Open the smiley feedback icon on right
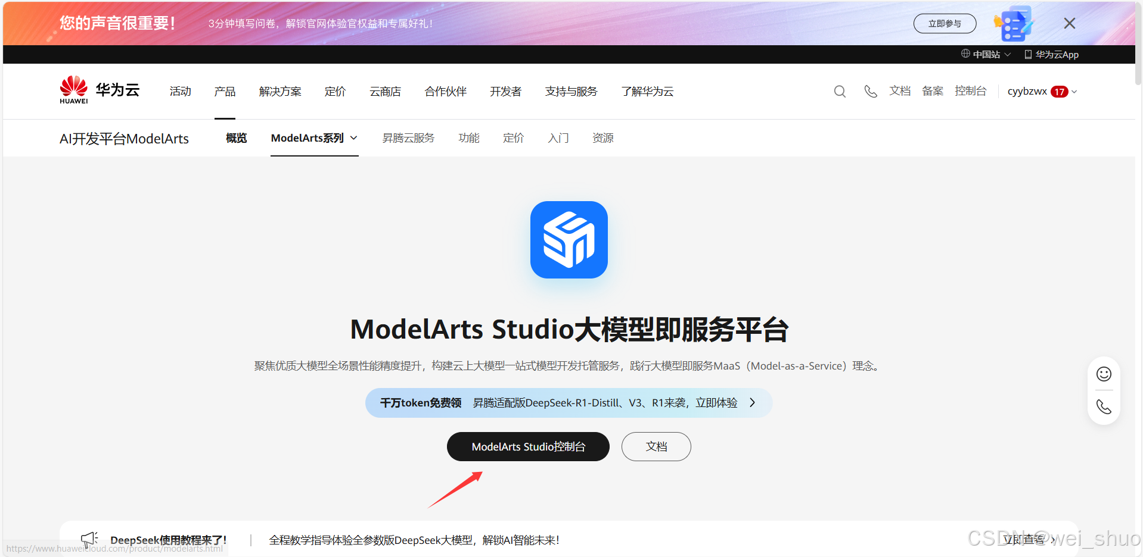 (1104, 374)
